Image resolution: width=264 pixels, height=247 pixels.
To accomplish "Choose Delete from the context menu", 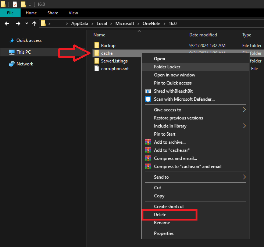I will [x=160, y=215].
